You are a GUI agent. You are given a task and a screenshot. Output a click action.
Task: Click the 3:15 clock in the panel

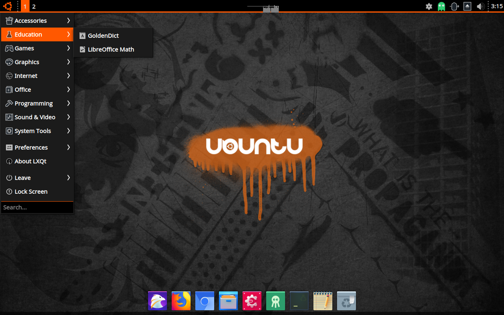click(x=497, y=6)
